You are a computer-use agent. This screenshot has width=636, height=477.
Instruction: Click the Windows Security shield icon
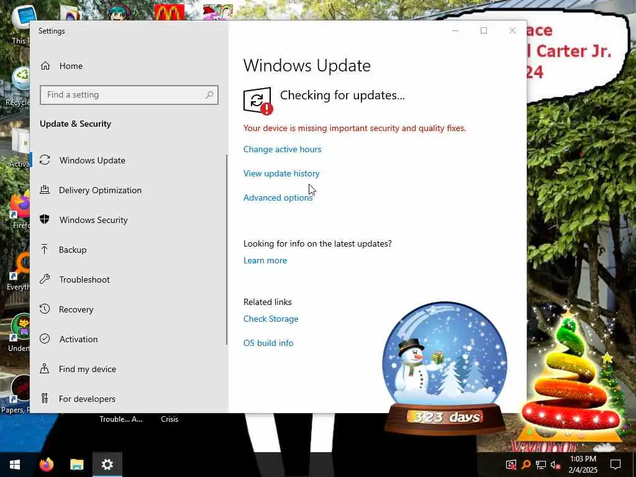pyautogui.click(x=45, y=219)
